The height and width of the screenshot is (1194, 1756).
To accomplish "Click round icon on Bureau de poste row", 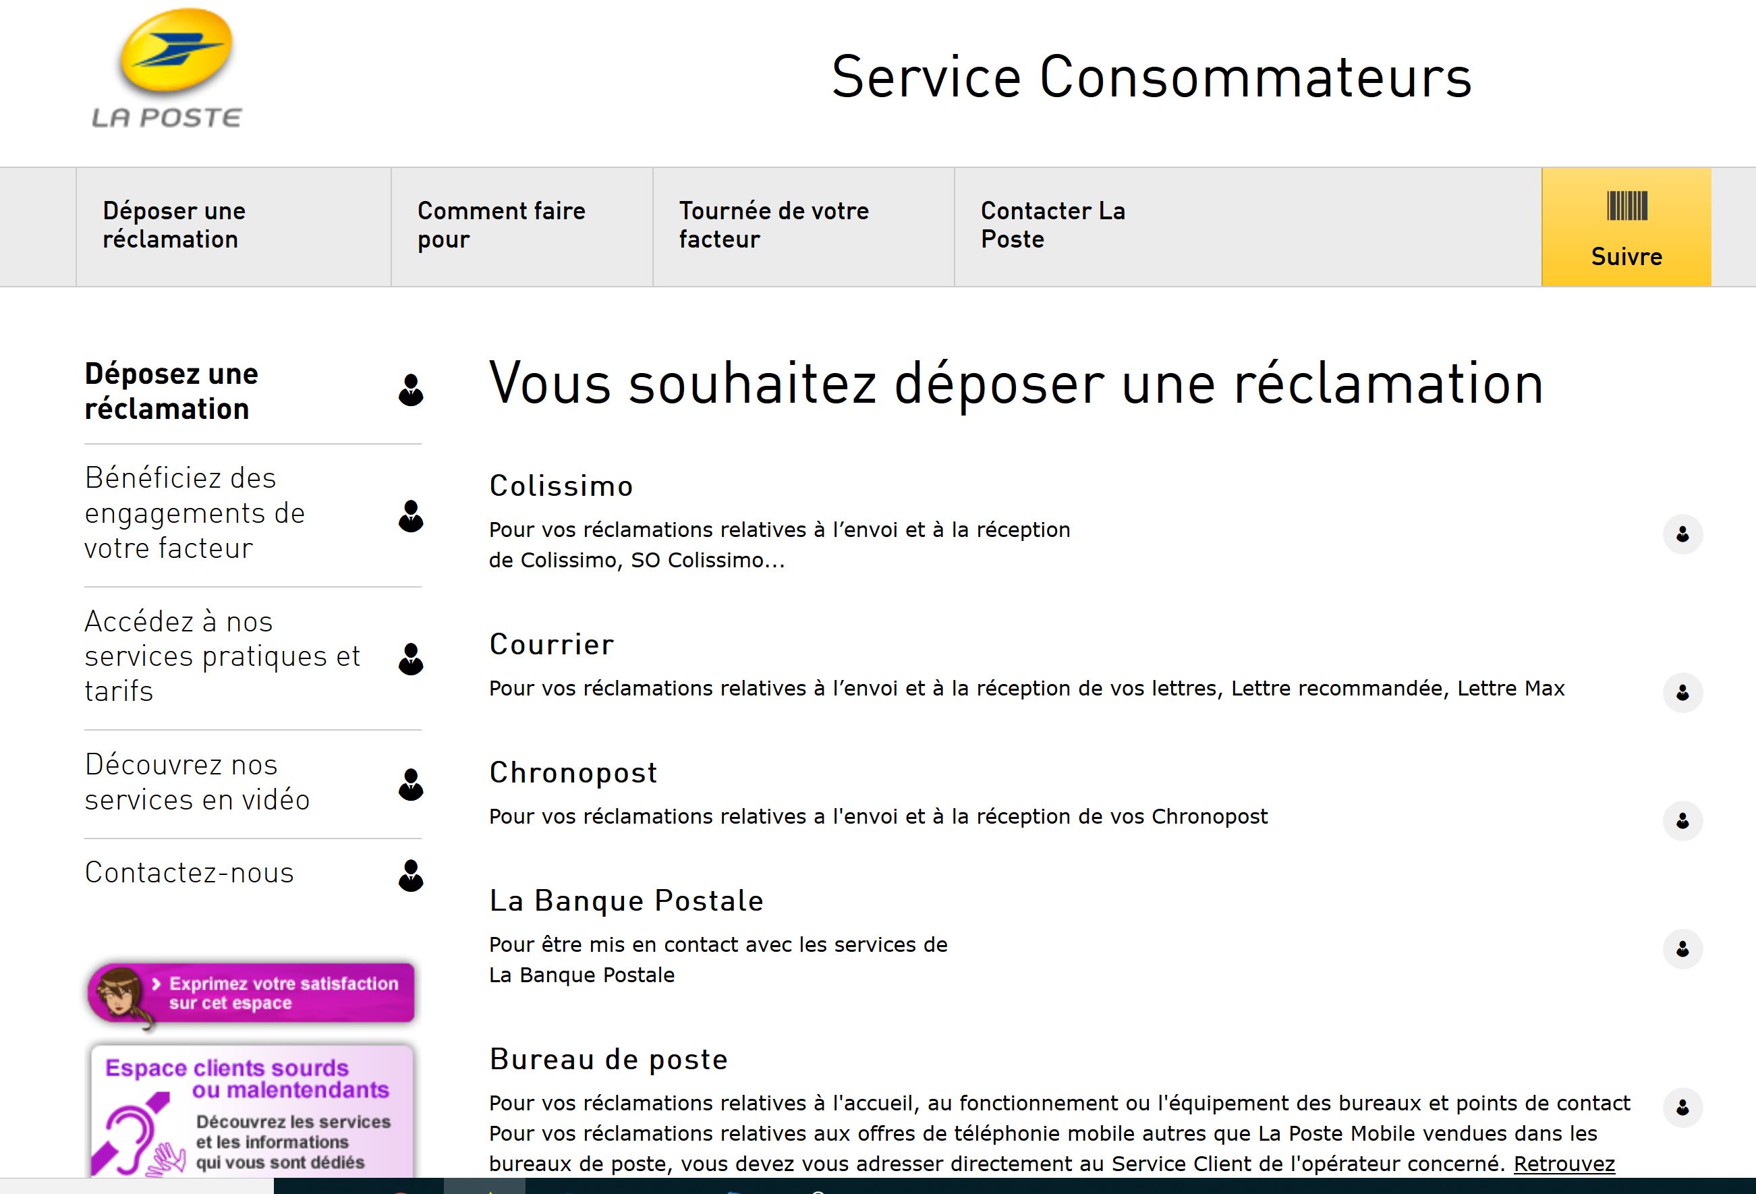I will tap(1682, 1108).
